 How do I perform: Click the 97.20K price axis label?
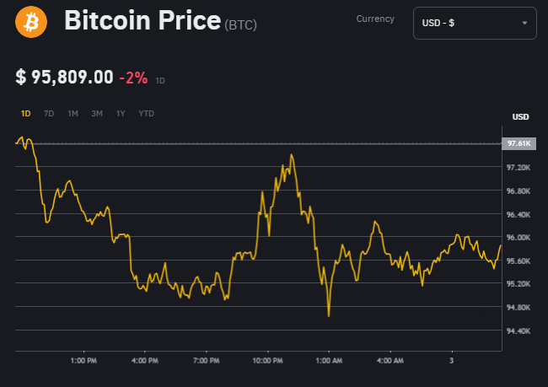click(x=518, y=168)
